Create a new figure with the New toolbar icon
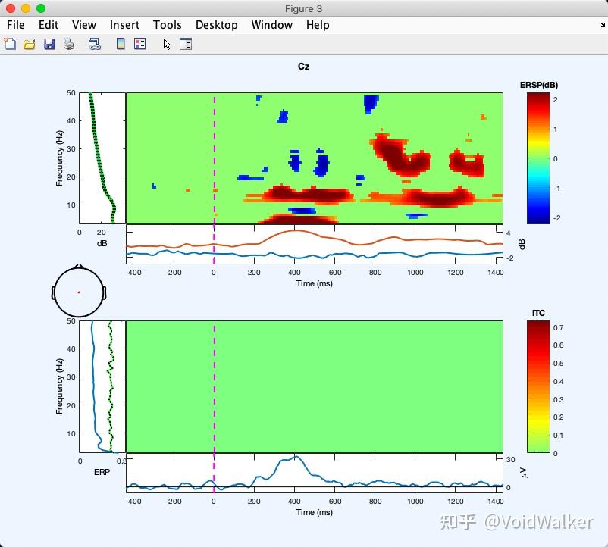This screenshot has width=608, height=547. point(10,44)
